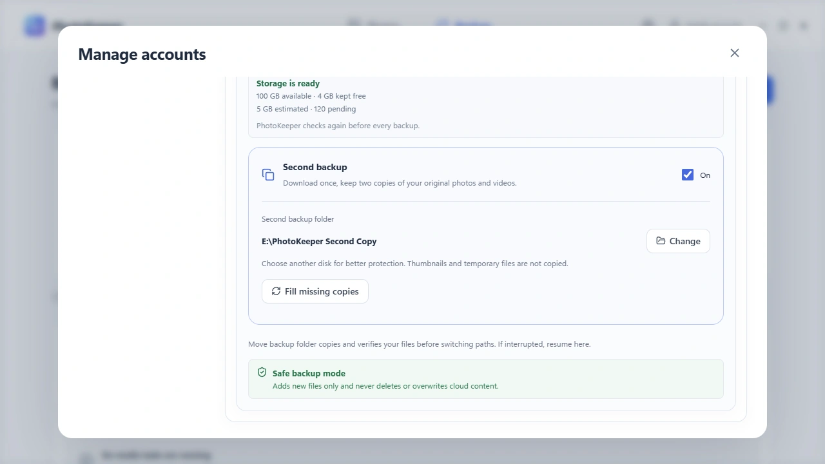Click the Second backup heading
This screenshot has width=825, height=464.
click(x=315, y=167)
